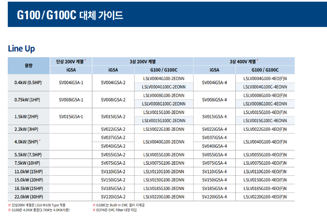The height and width of the screenshot is (217, 327).
Task: Click the '22.0kW (30HP)' capacity cell
Action: tap(29, 197)
